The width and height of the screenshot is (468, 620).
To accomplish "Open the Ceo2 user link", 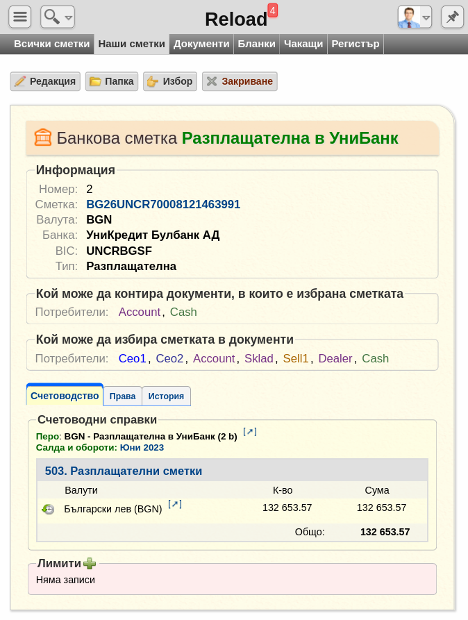I will (169, 358).
